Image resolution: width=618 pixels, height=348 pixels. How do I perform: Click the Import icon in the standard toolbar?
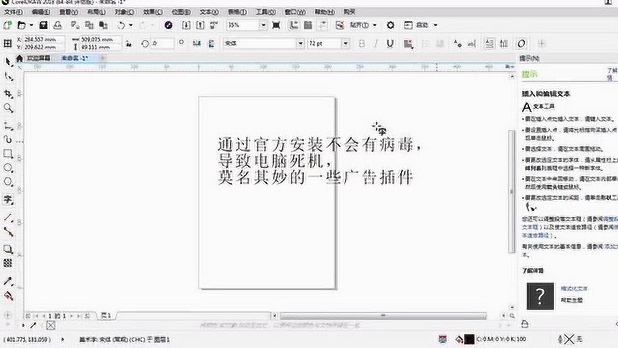pyautogui.click(x=186, y=25)
